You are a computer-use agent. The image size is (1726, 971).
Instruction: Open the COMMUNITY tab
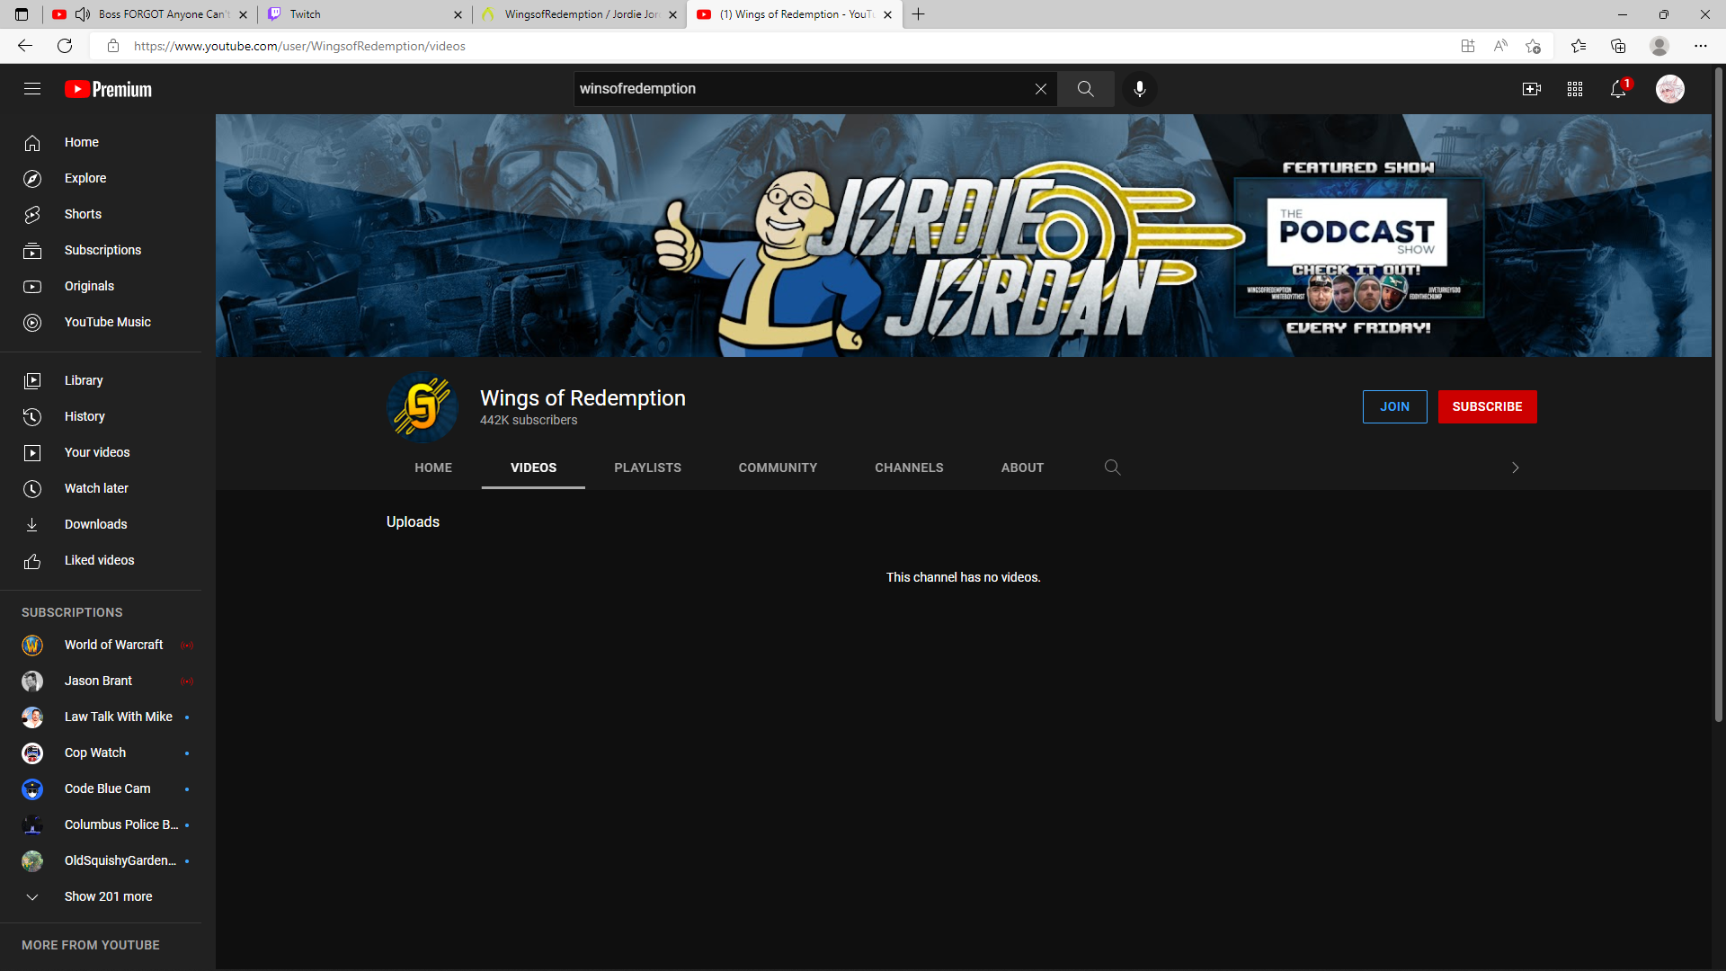pos(778,468)
